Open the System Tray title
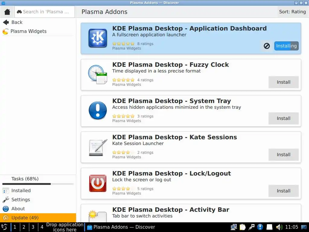This screenshot has width=309, height=232. click(x=171, y=101)
